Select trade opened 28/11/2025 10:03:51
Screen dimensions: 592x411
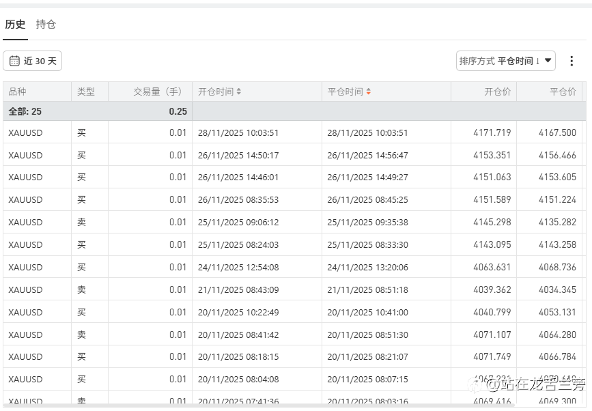238,132
